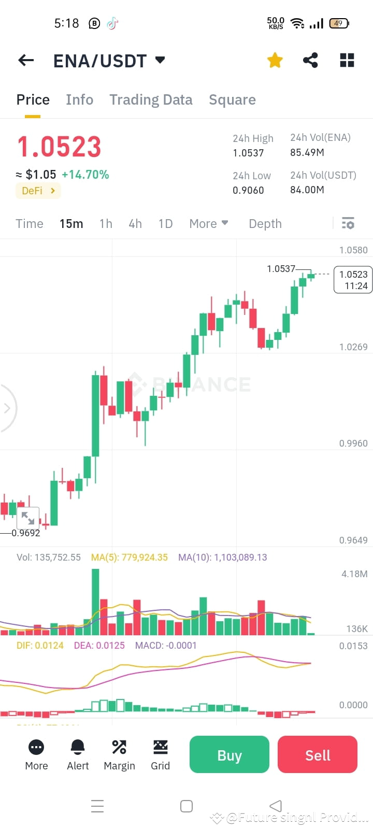
Task: Open chart settings via the indicator icon
Action: (x=348, y=223)
